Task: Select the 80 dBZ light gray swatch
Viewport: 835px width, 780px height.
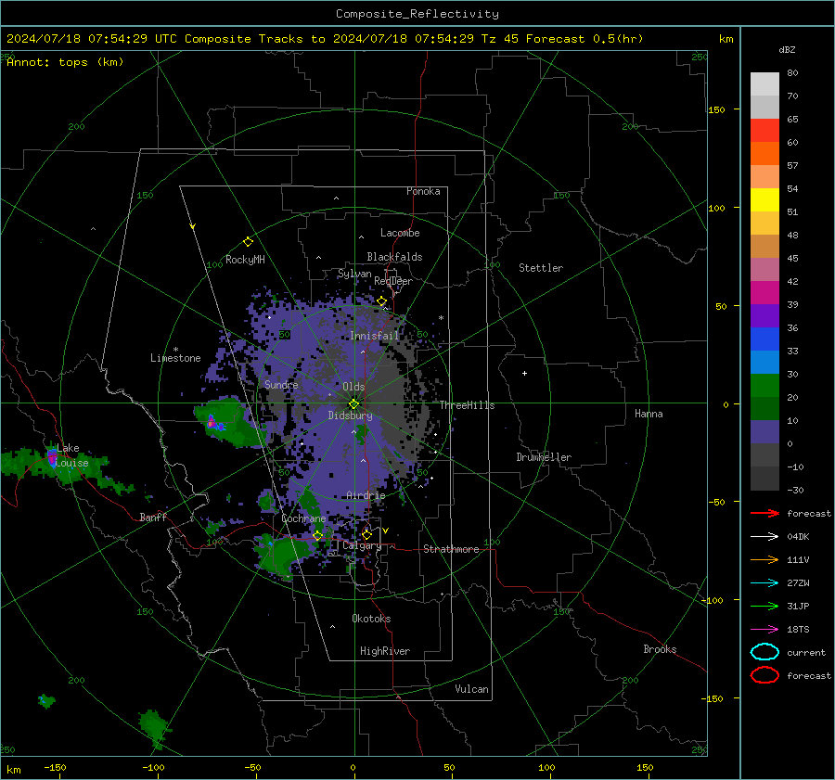Action: [764, 83]
